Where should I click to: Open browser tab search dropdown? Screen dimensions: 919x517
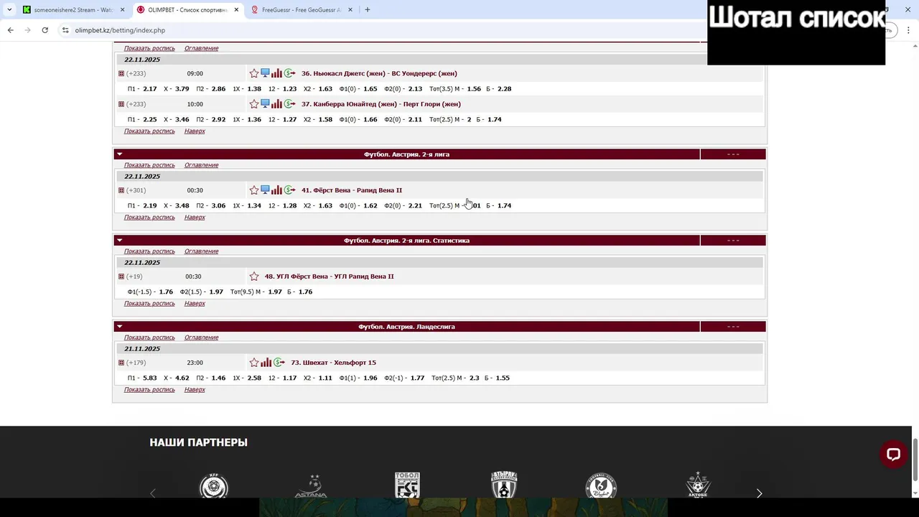[9, 10]
